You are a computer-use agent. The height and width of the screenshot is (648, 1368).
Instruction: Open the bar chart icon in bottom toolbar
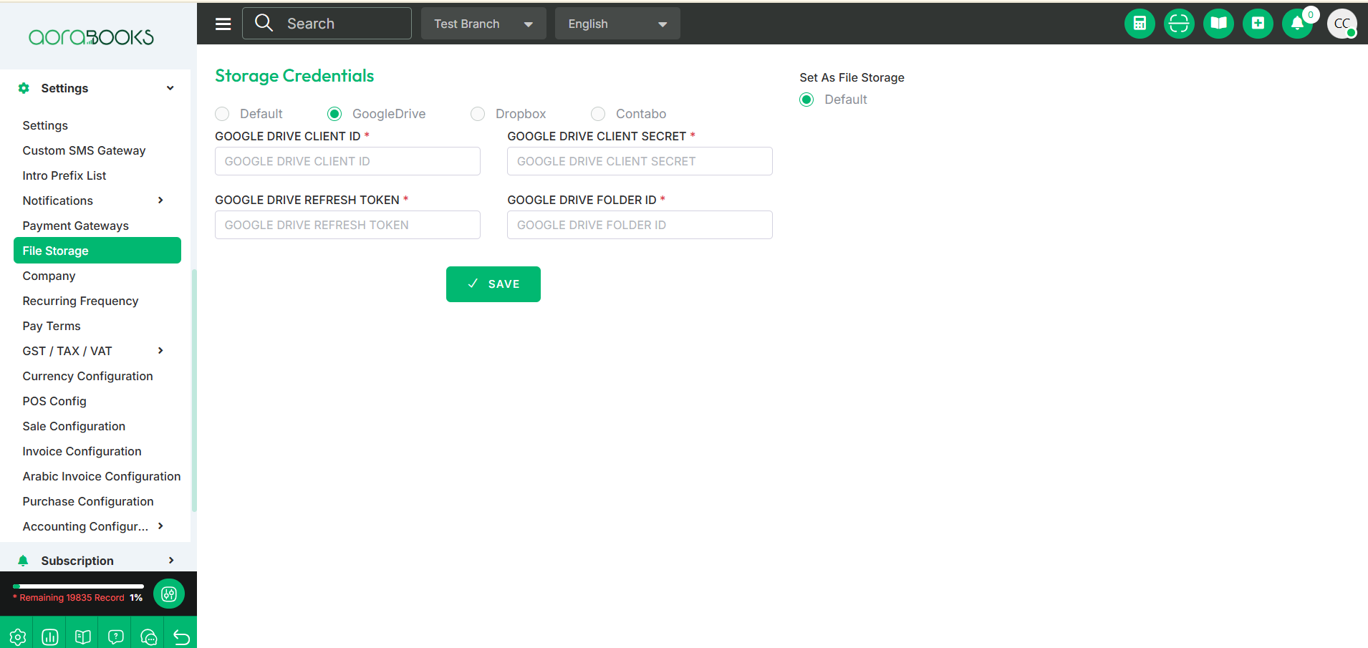click(50, 637)
